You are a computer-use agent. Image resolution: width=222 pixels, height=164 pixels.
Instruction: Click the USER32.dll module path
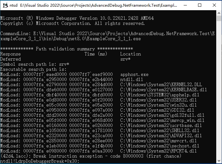(158, 100)
